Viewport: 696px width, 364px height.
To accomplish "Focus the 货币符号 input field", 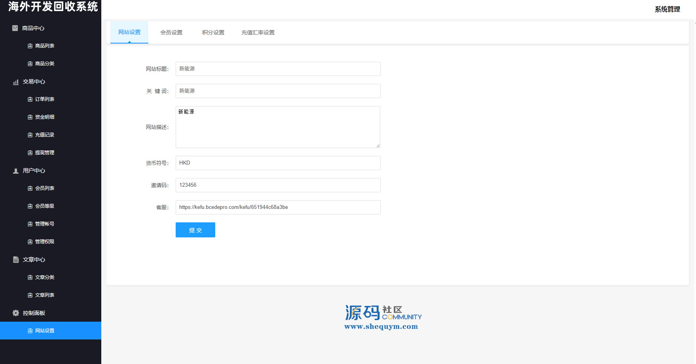I will (x=278, y=163).
